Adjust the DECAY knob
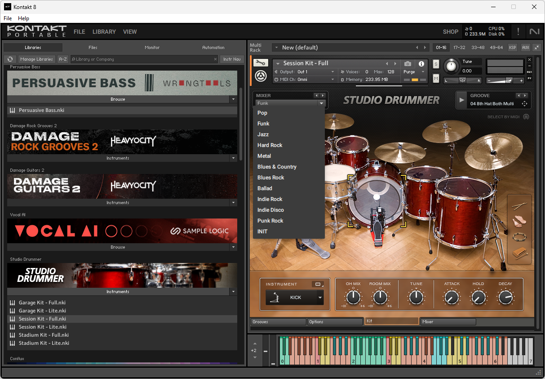Viewport: 545px width, 379px height. [505, 297]
